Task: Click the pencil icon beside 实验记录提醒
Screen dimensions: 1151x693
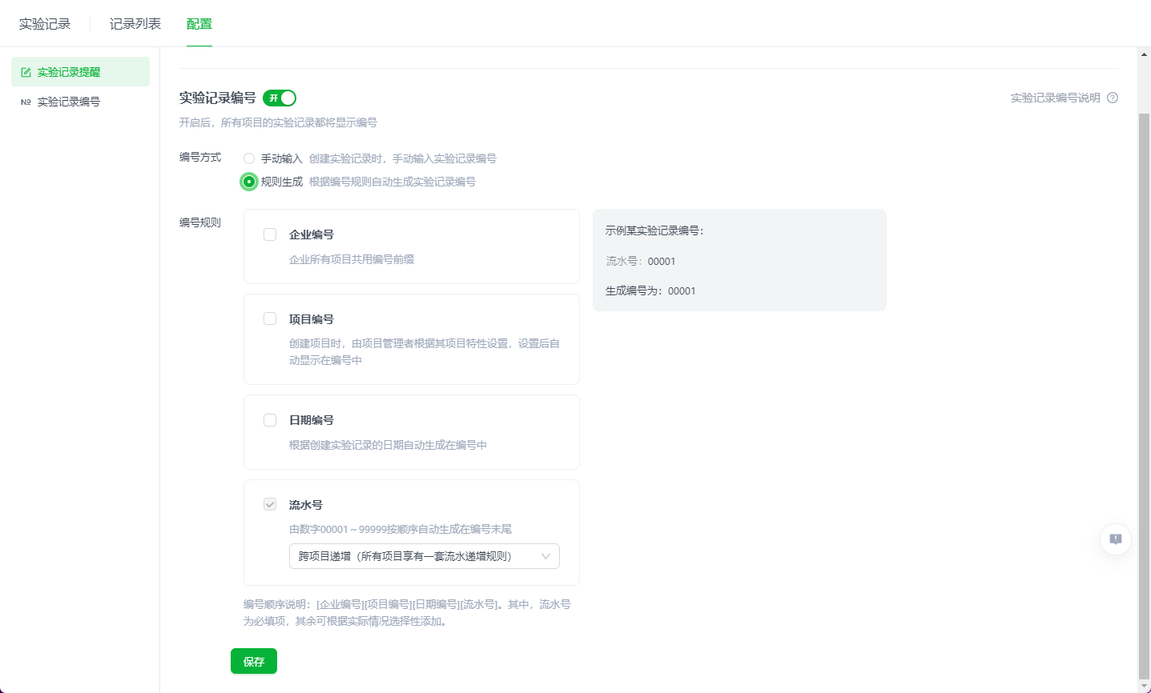Action: (25, 71)
